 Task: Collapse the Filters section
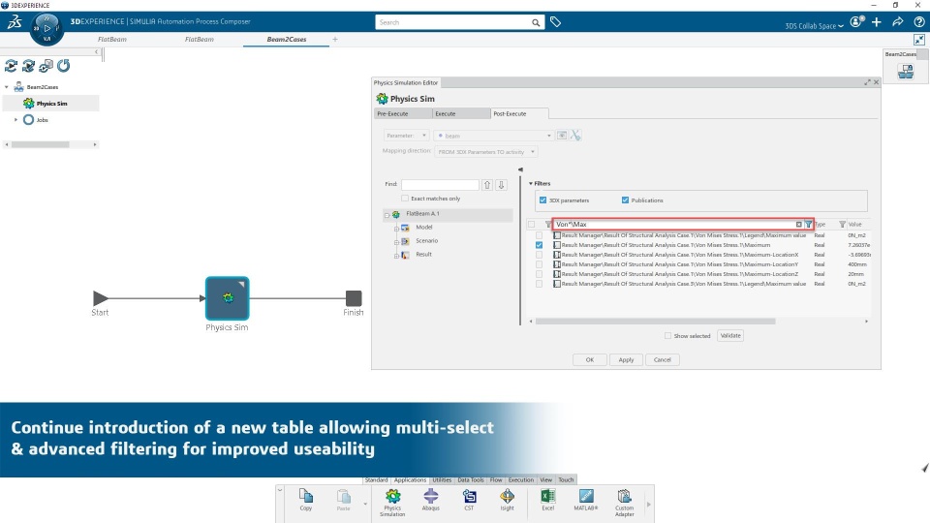click(x=531, y=184)
